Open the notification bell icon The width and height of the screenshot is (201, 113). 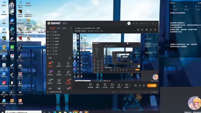(151, 30)
